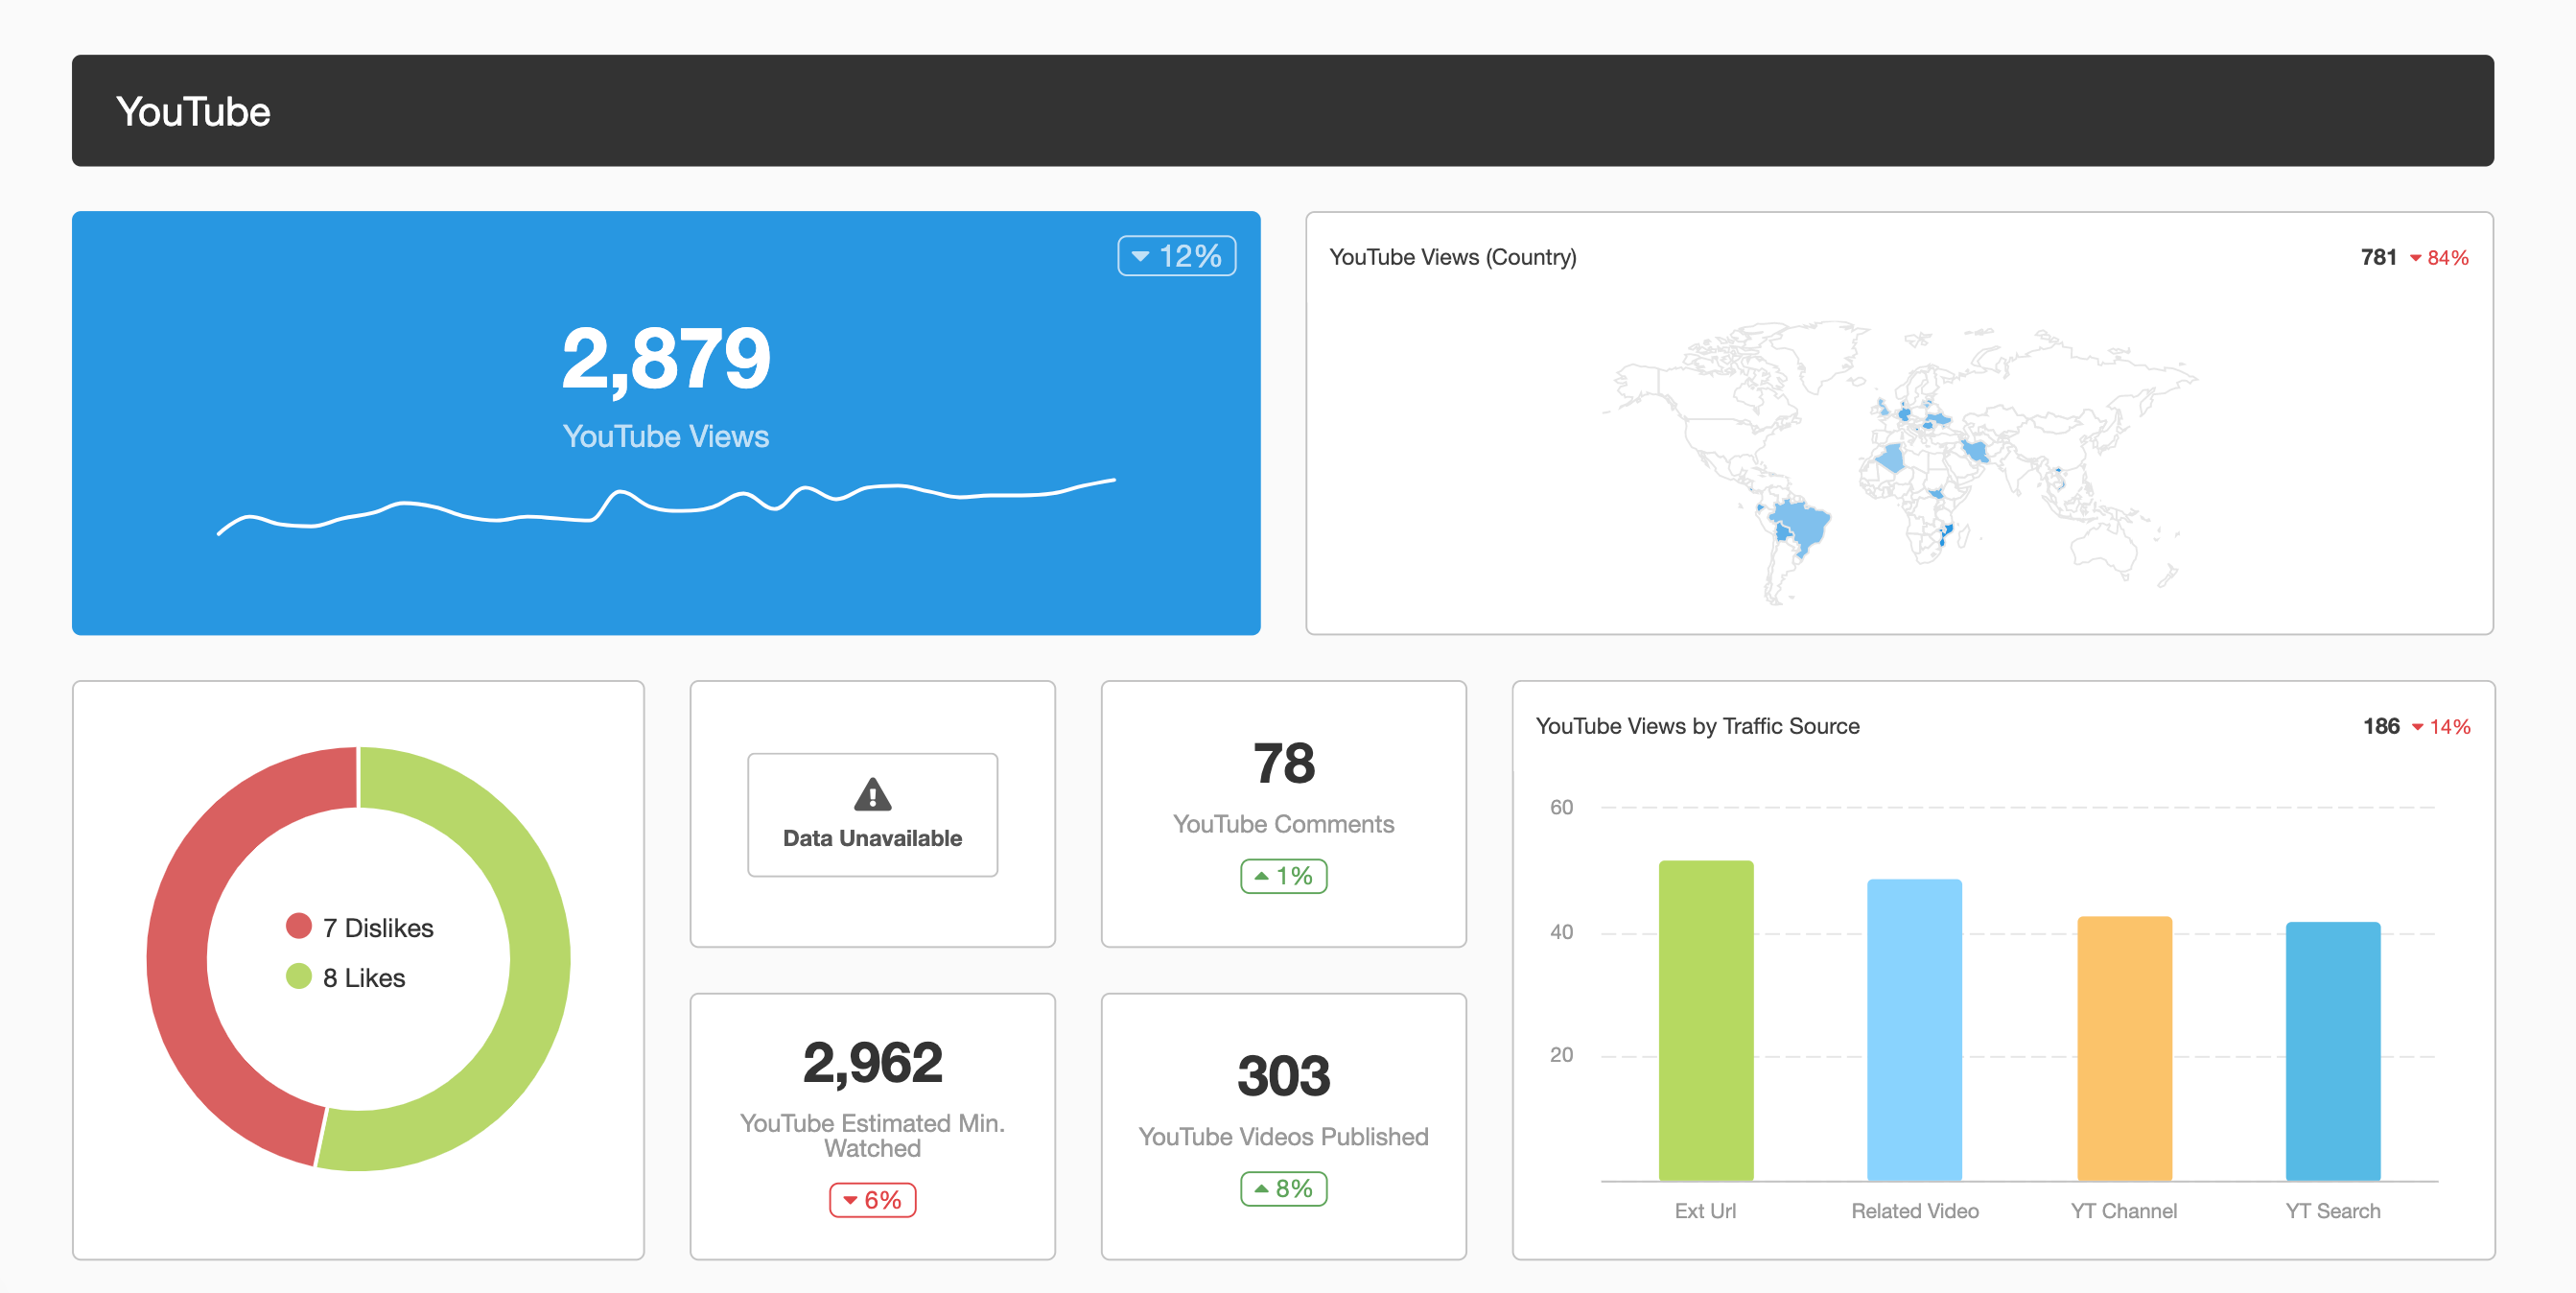Click the YouTube Views label
This screenshot has width=2576, height=1293.
(666, 436)
